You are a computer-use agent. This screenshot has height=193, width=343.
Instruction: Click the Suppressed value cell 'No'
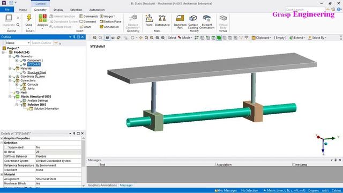(x=58, y=147)
